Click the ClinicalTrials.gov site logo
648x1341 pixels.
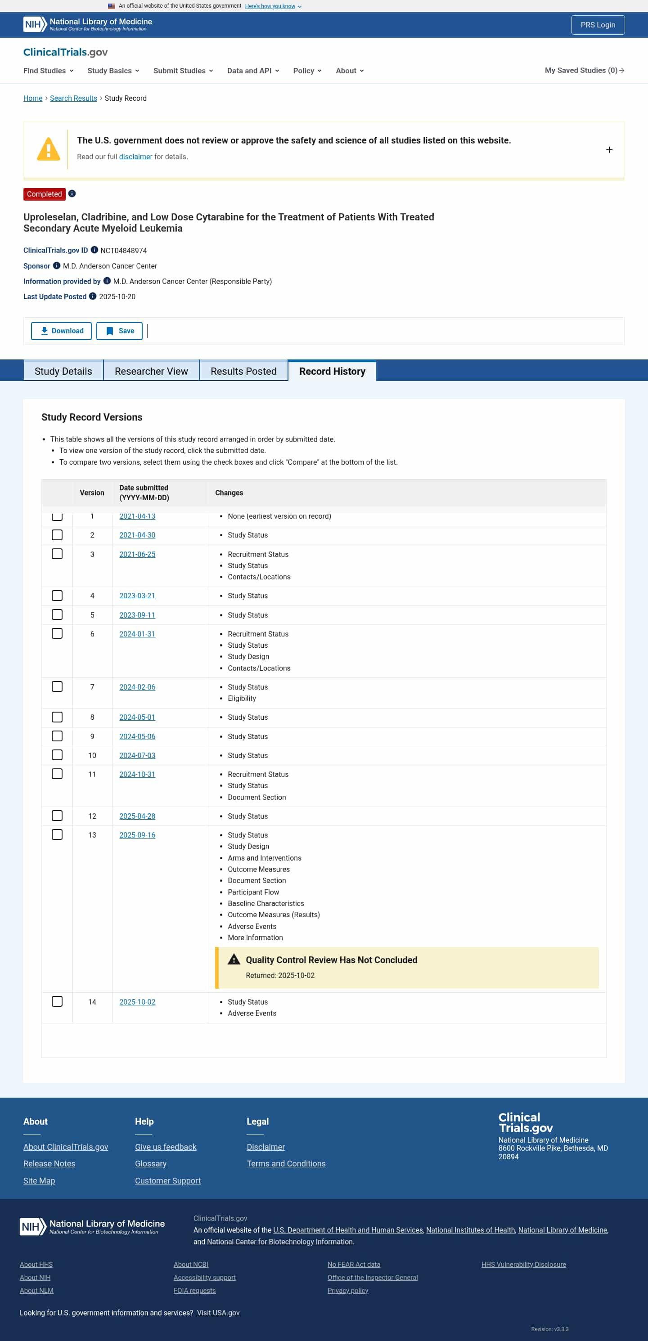tap(65, 52)
